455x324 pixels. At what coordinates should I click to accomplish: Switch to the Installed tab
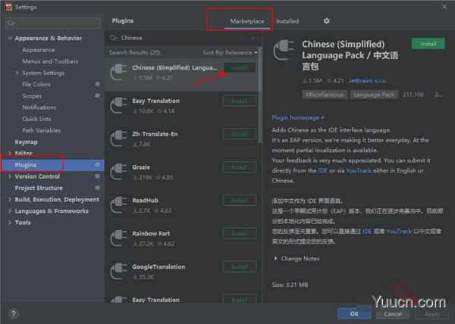(x=287, y=21)
